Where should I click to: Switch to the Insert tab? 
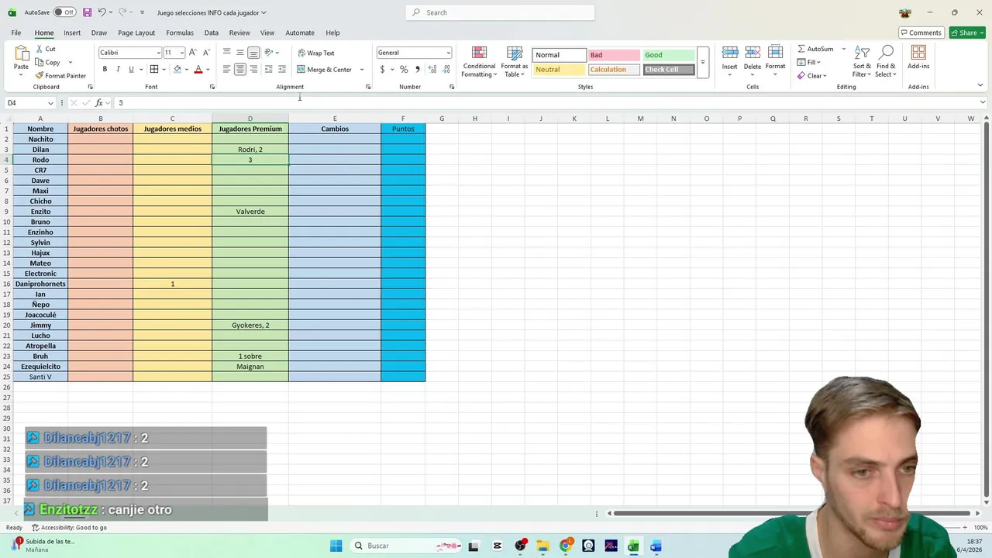tap(72, 33)
